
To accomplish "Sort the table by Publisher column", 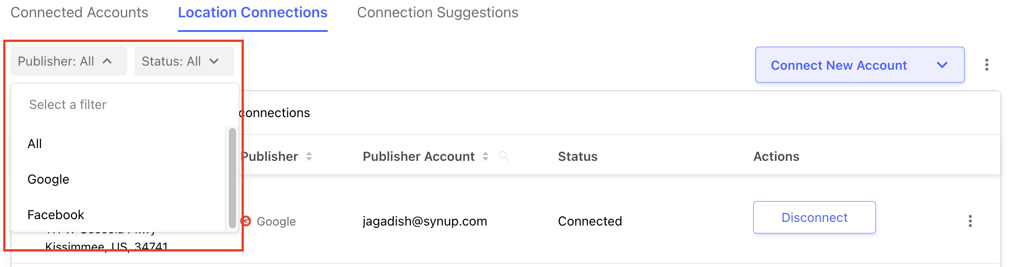I will pos(309,156).
